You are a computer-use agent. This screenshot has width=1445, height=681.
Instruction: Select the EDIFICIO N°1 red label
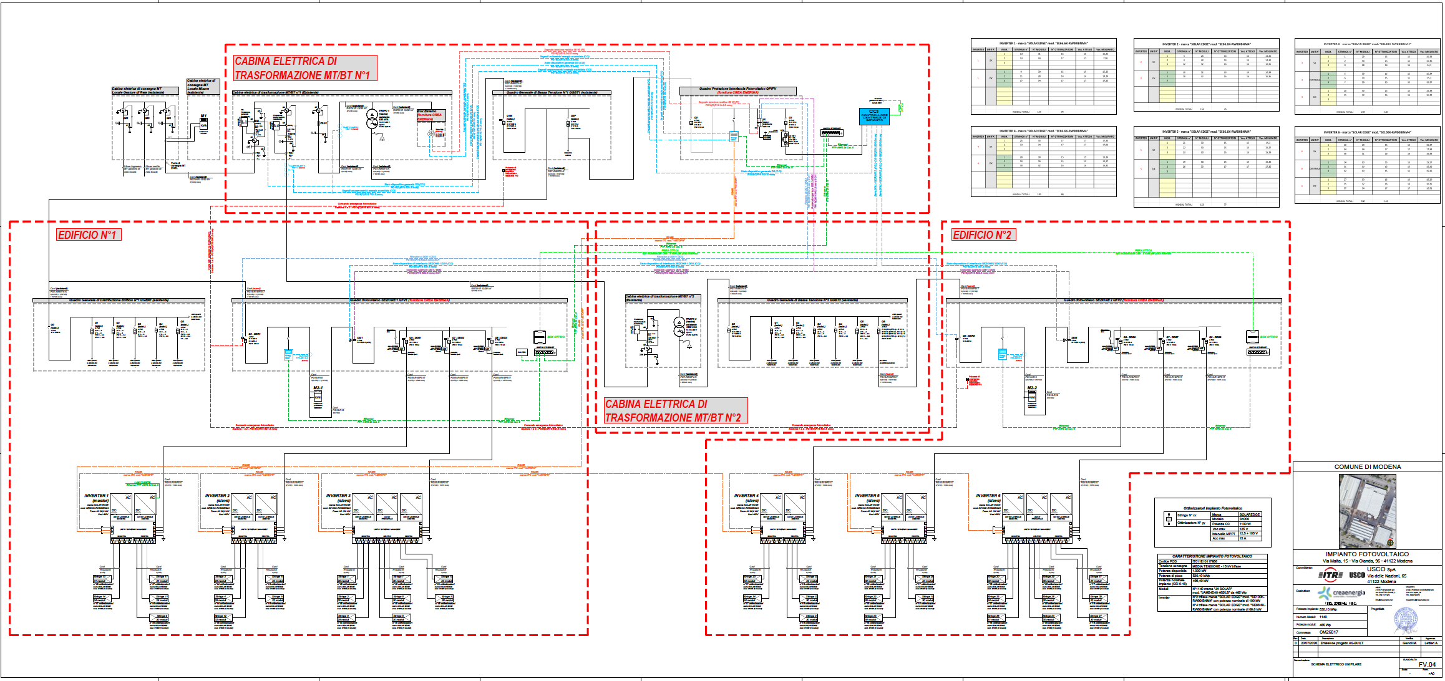87,234
